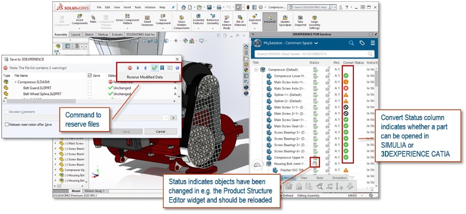Click the search magnifier in MySession header

click(351, 43)
